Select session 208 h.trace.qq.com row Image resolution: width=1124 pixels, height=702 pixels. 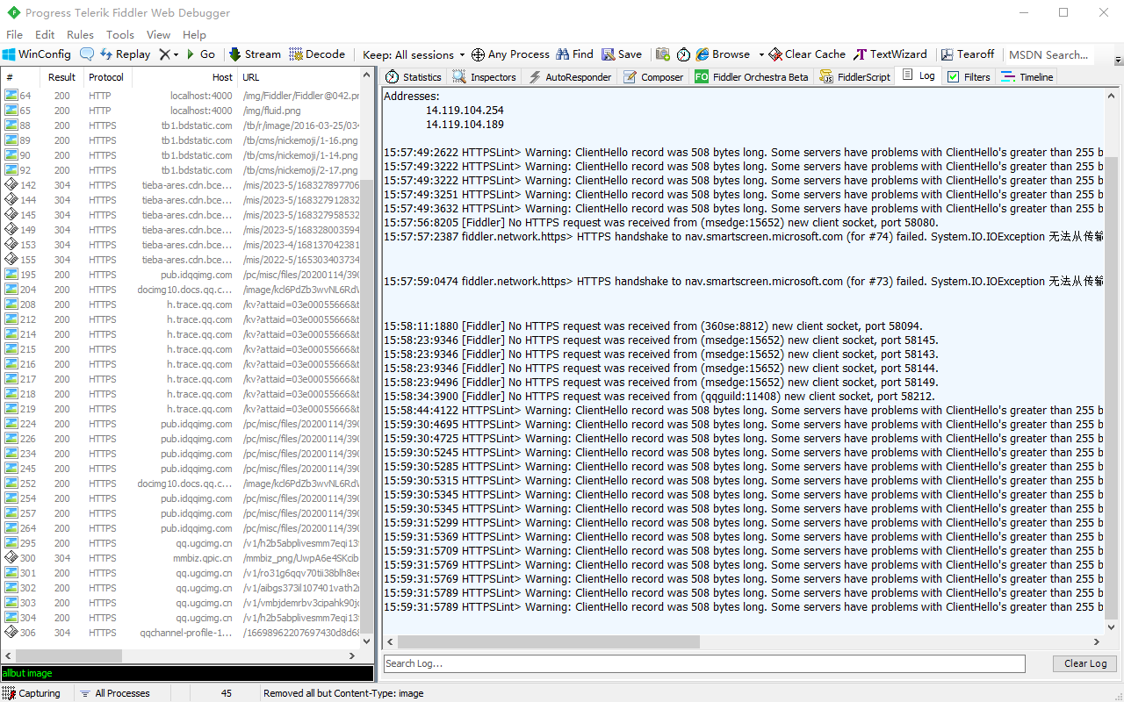[x=182, y=304]
